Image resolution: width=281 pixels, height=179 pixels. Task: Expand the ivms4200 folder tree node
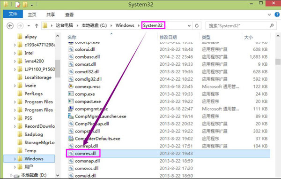point(15,61)
